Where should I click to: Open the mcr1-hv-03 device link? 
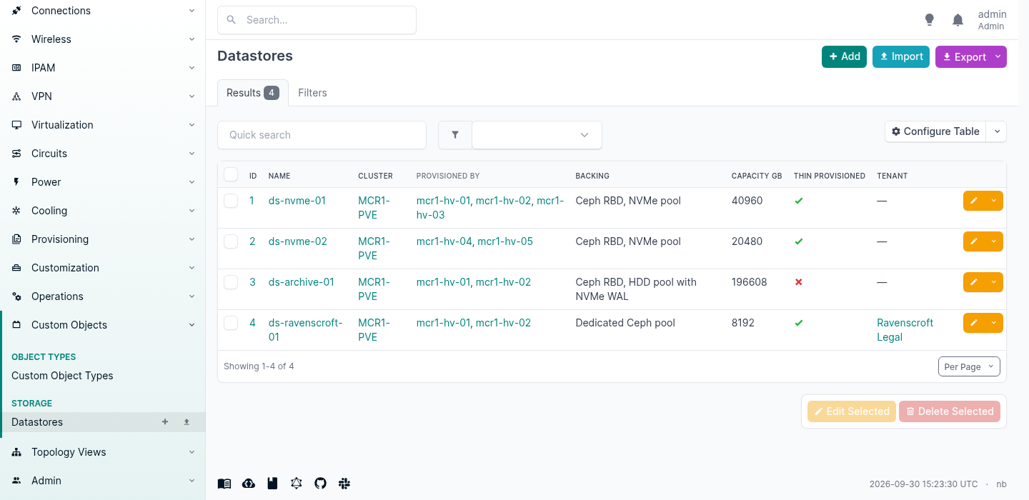(490, 208)
